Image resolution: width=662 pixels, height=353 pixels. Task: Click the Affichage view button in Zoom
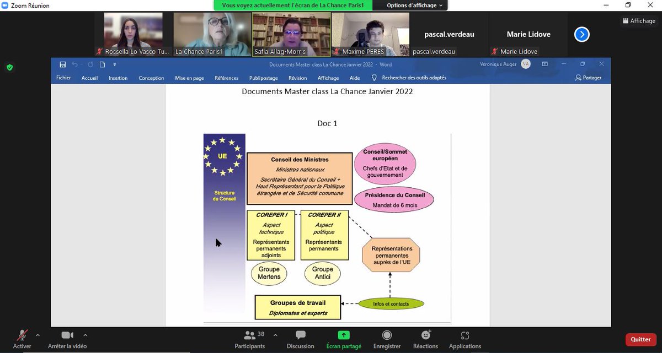[639, 21]
